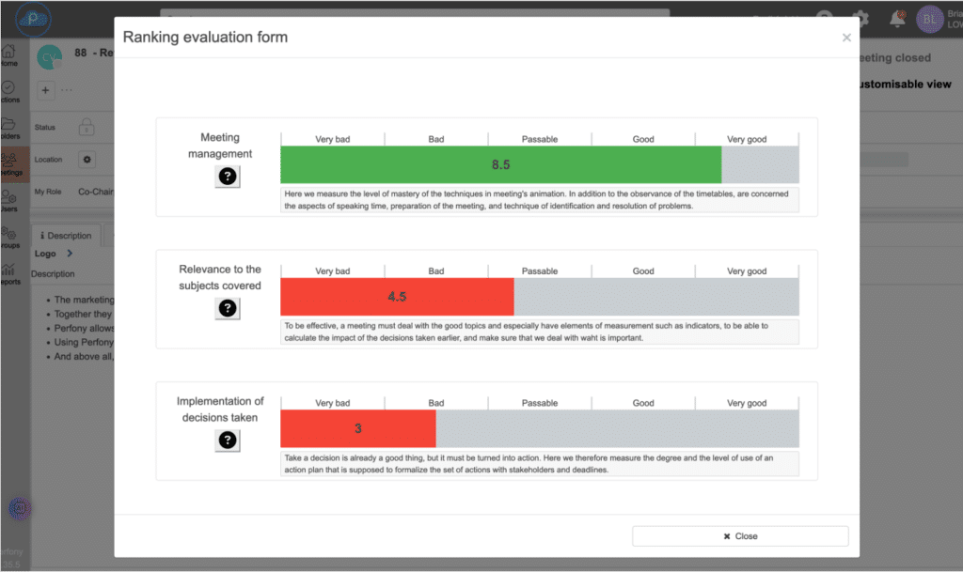Open the Reports section in sidebar
Screen dimensions: 963x572
click(x=9, y=274)
